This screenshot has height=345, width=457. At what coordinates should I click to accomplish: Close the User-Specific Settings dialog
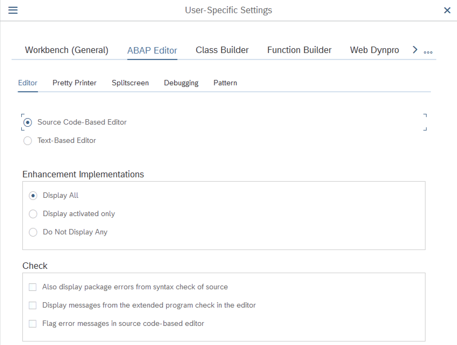pyautogui.click(x=447, y=10)
